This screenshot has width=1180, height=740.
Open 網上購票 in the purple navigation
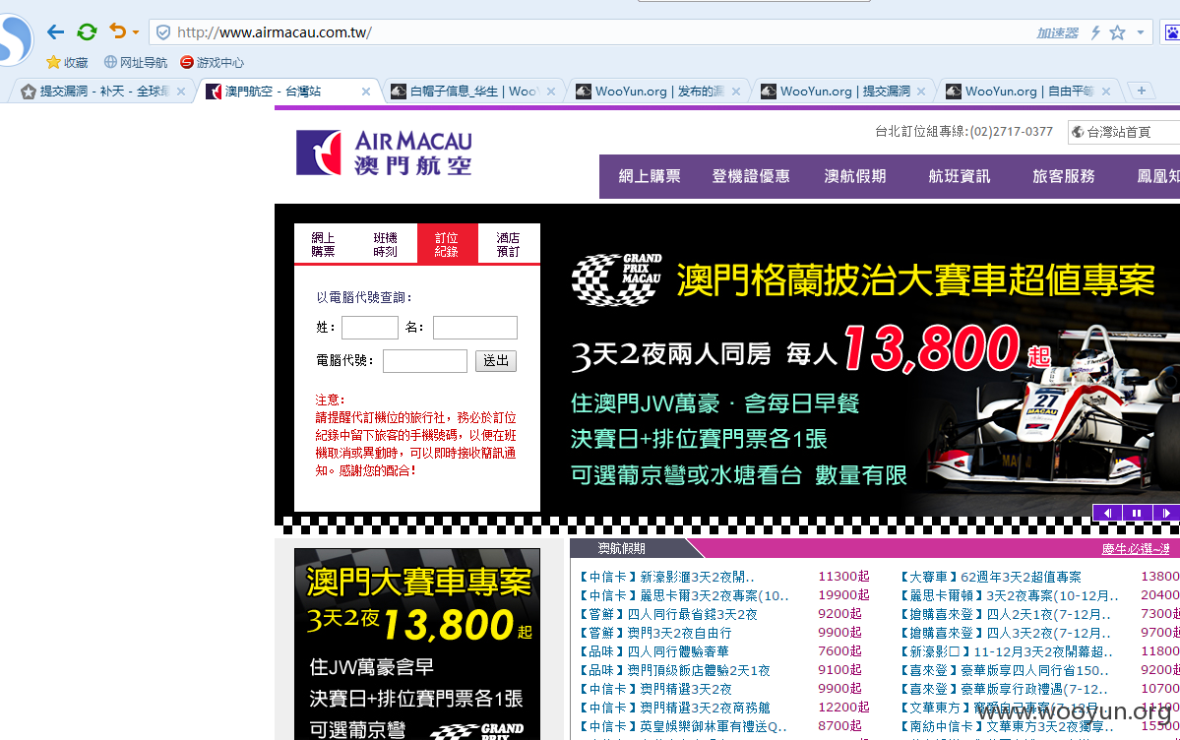[650, 176]
